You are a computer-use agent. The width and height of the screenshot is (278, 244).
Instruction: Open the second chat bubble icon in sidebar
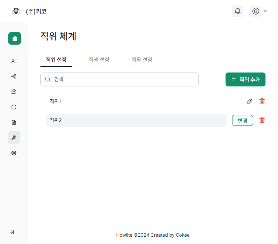[x=14, y=107]
